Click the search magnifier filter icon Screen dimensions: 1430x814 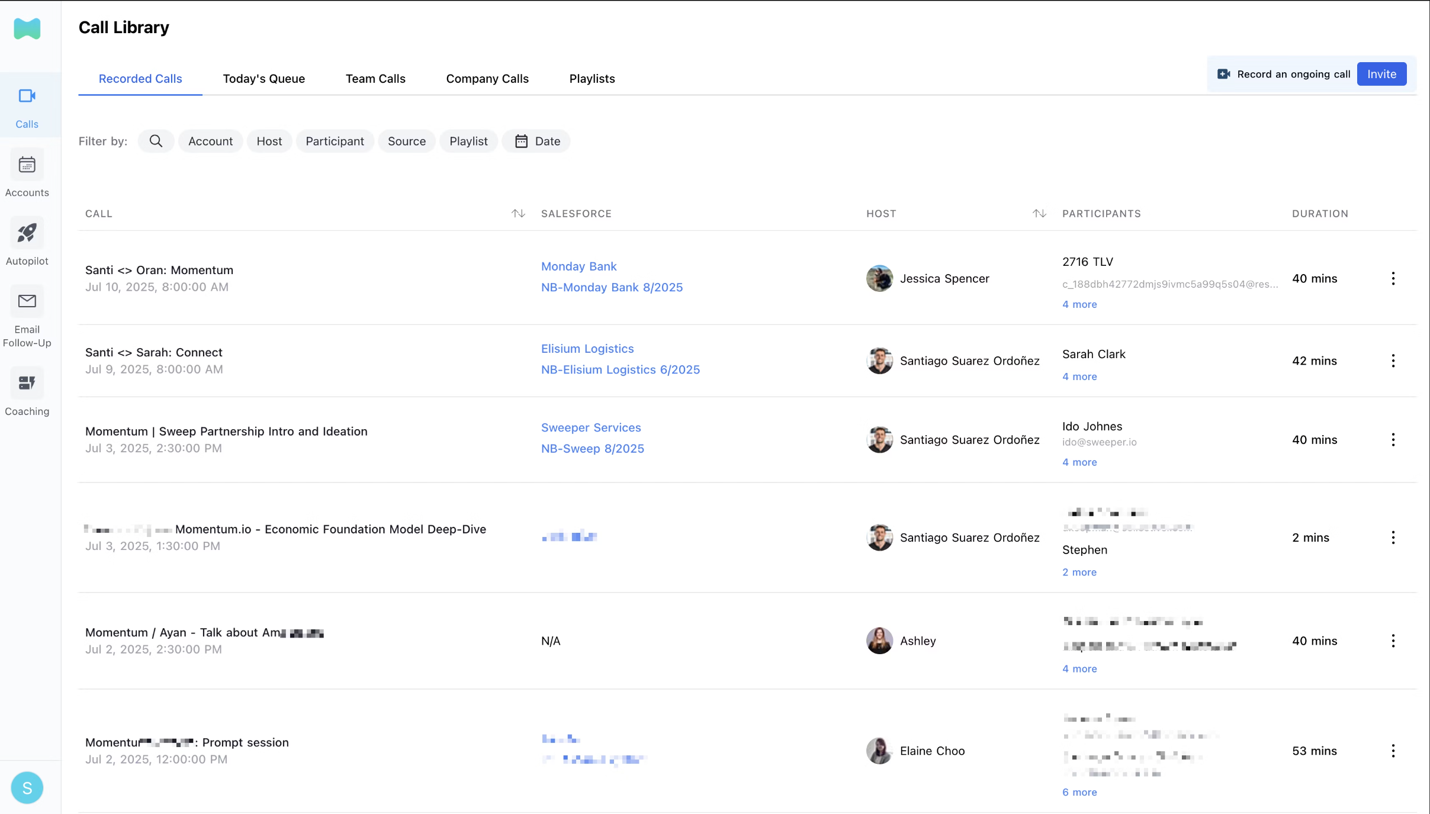(x=156, y=141)
